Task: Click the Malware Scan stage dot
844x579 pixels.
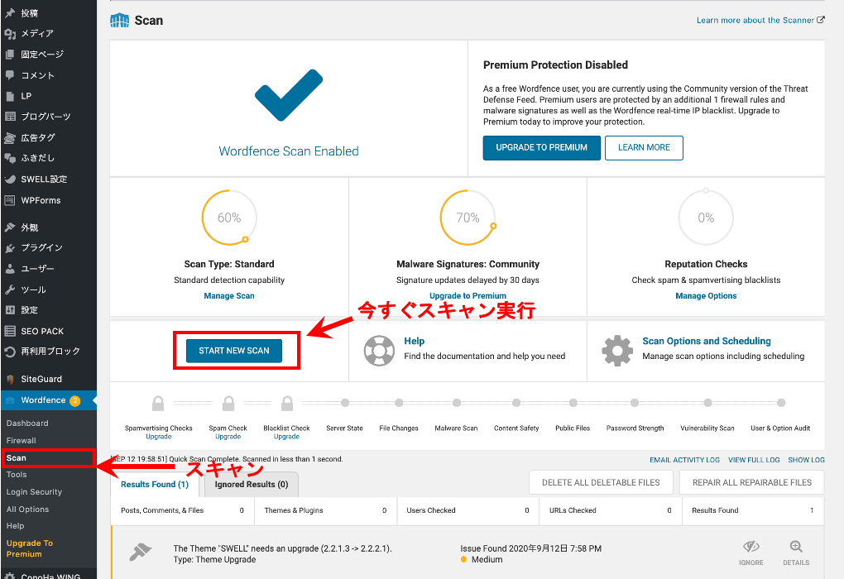Action: click(457, 403)
